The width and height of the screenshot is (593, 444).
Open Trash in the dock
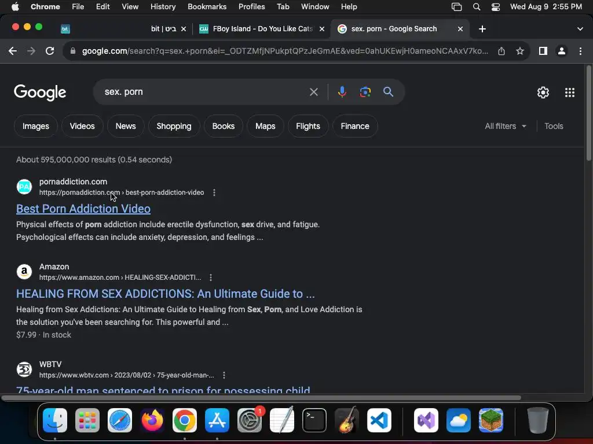538,420
